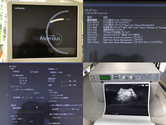Select the EZU-4D3 option row
Viewport: 166px width, 125px height.
click(127, 20)
